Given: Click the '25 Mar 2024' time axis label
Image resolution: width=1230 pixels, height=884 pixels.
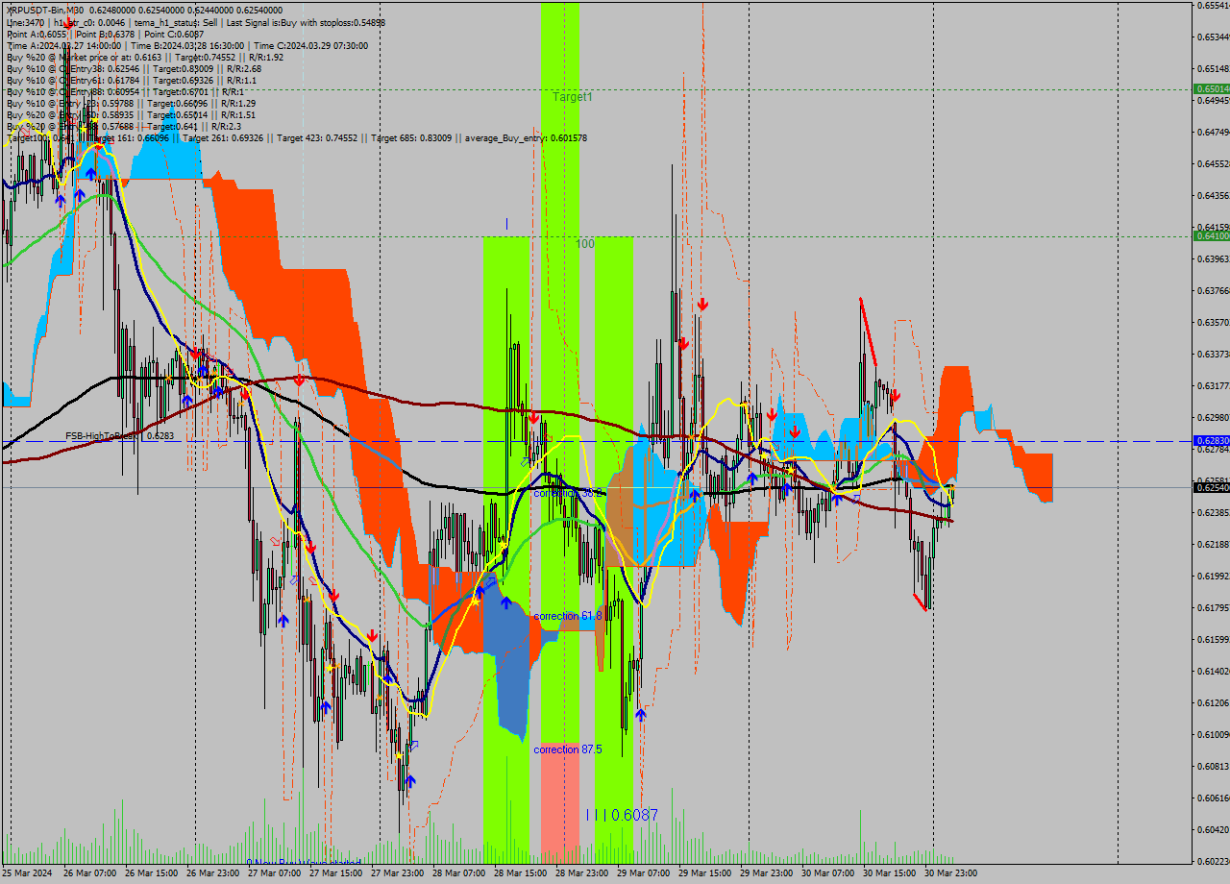Looking at the screenshot, I should point(27,873).
